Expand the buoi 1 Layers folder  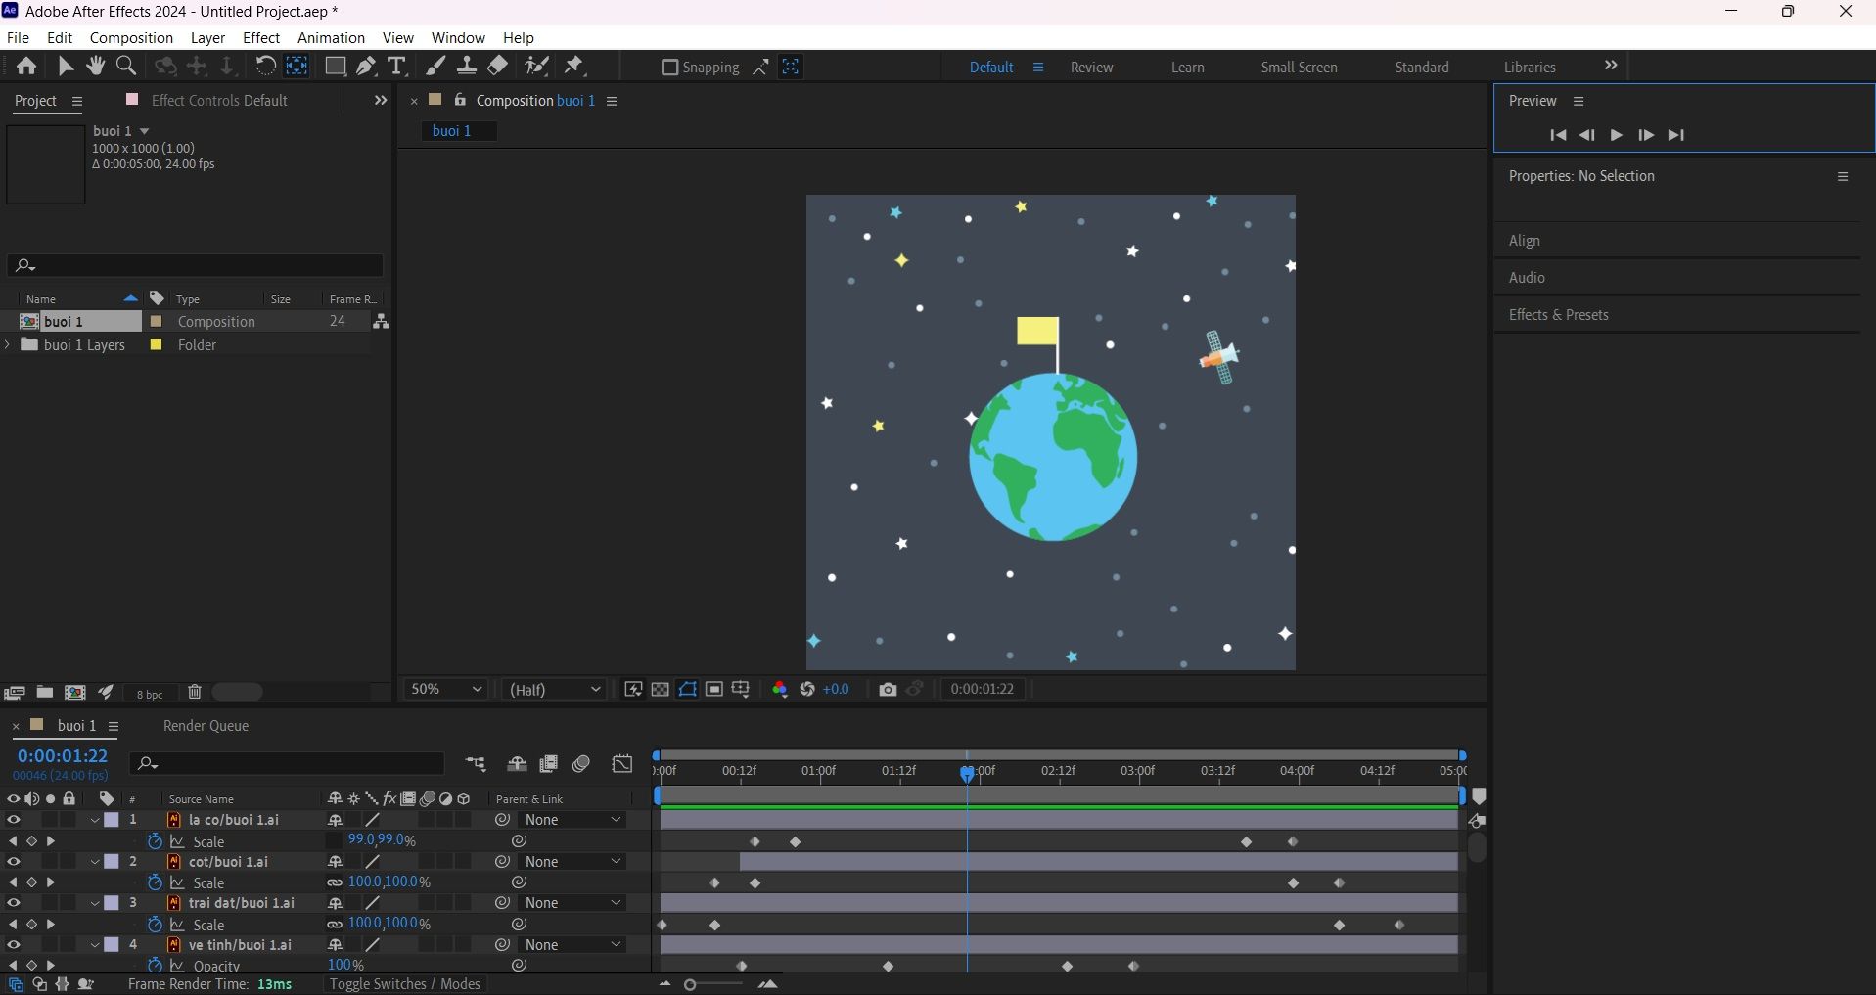(8, 344)
